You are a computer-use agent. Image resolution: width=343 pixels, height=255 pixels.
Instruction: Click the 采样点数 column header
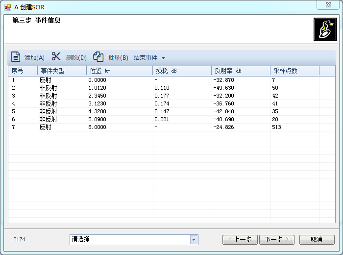click(x=294, y=71)
